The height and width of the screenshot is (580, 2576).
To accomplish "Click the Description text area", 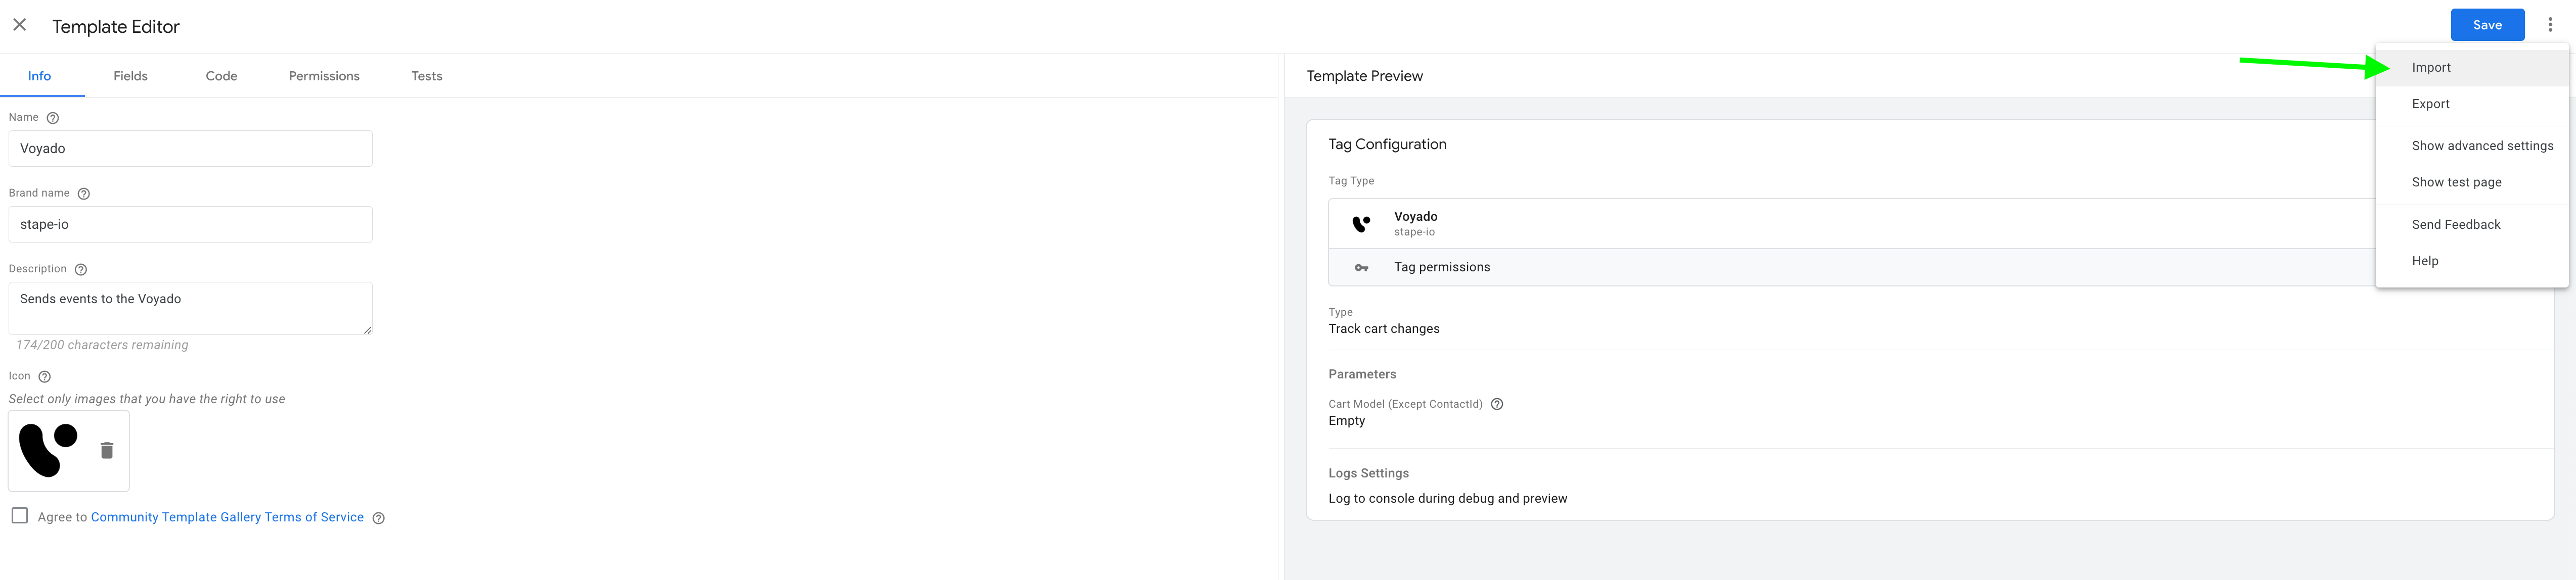I will click(190, 309).
